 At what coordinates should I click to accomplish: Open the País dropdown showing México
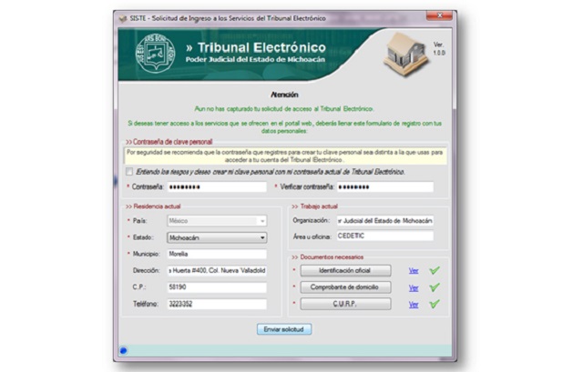click(217, 221)
